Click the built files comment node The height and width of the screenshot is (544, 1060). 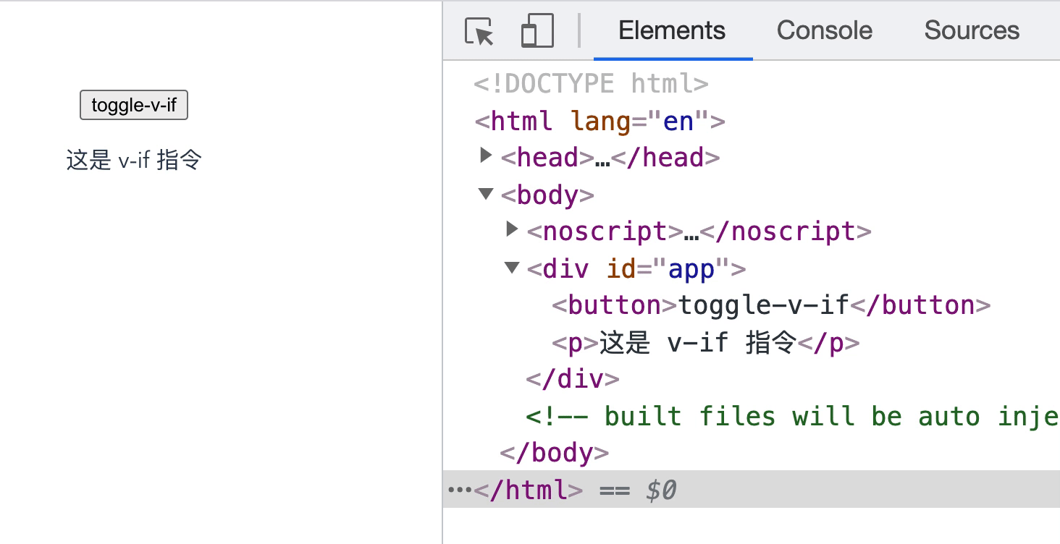pos(793,416)
